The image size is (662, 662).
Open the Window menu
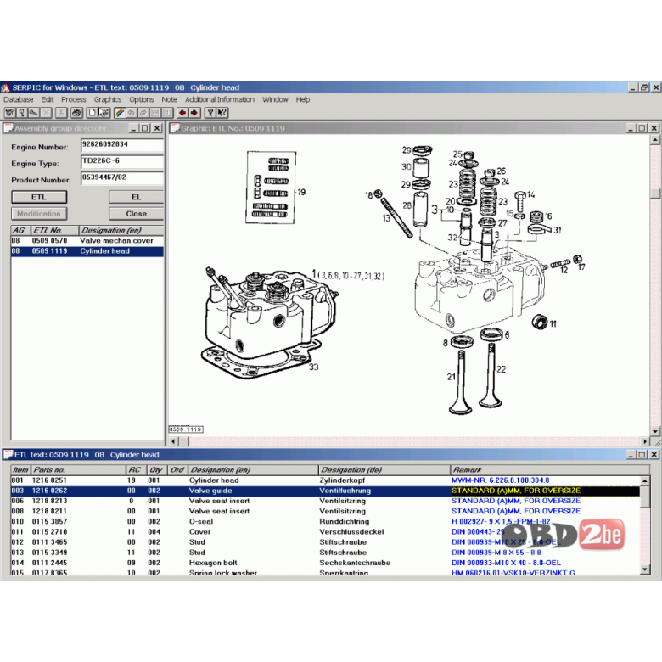tap(275, 99)
